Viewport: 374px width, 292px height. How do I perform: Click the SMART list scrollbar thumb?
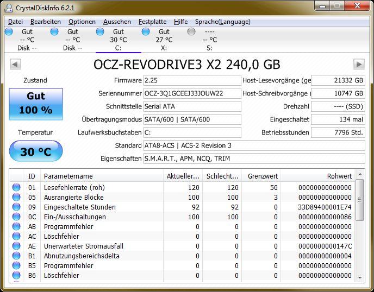(360, 200)
